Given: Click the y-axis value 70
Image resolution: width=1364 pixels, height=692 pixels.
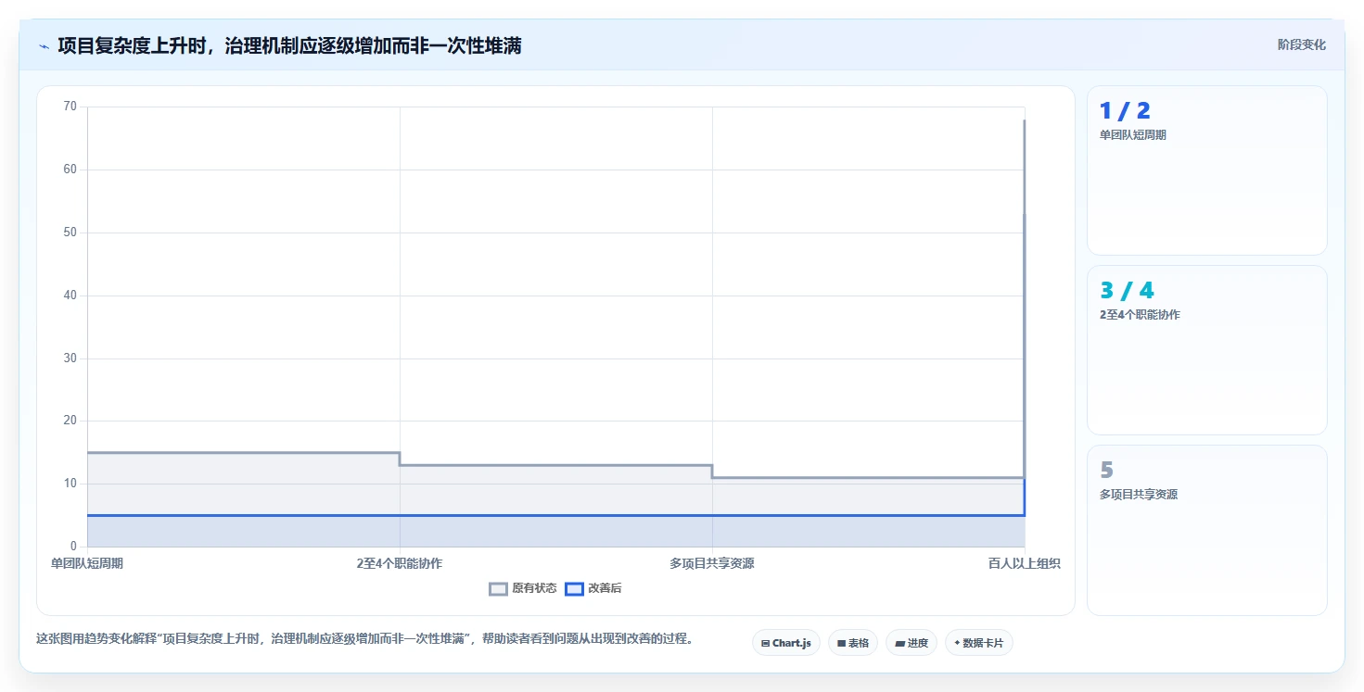Looking at the screenshot, I should pyautogui.click(x=70, y=107).
